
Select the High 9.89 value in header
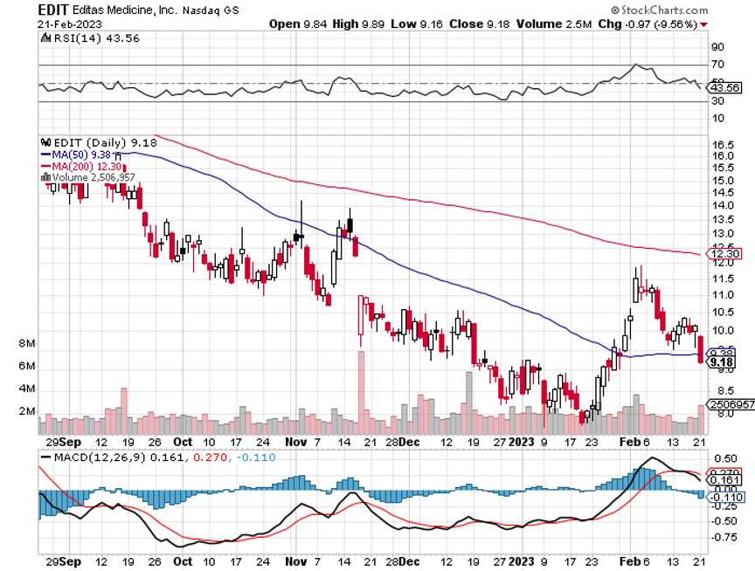[x=358, y=24]
